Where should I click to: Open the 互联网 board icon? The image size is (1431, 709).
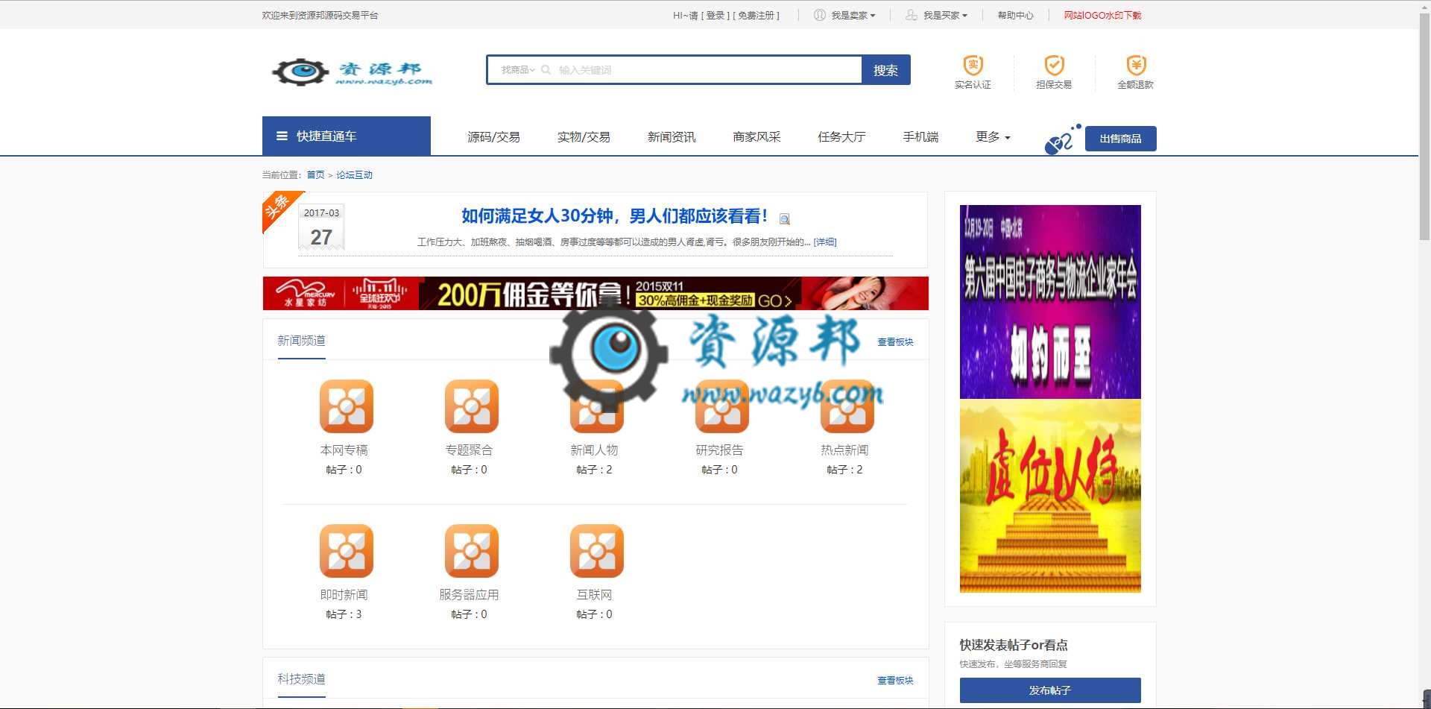[x=597, y=551]
